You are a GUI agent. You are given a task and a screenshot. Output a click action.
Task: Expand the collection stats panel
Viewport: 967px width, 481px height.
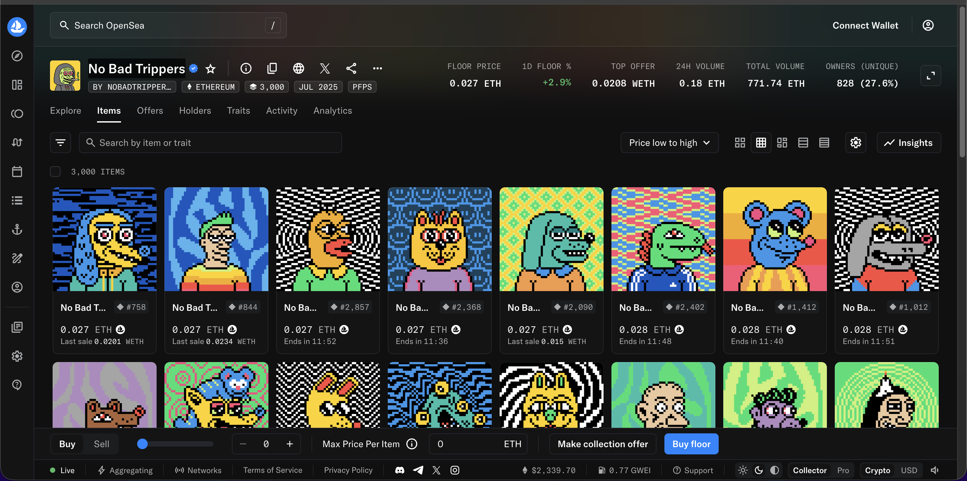930,76
